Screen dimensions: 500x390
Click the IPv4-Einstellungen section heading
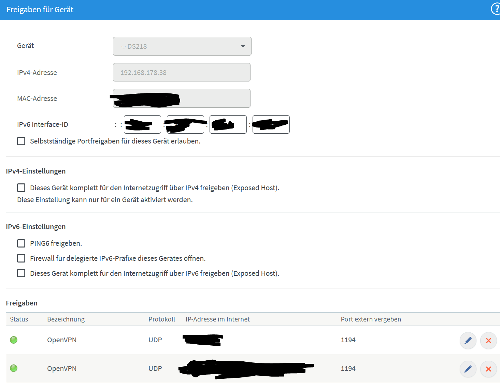[x=36, y=171]
